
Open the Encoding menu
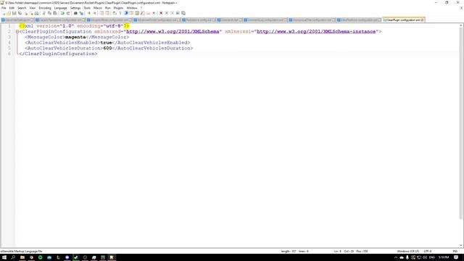(45, 8)
